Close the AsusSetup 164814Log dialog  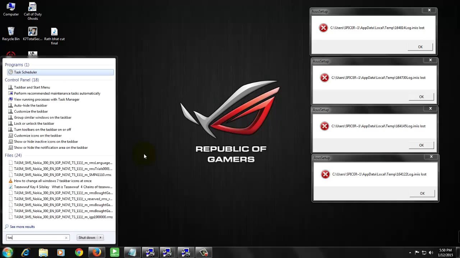[x=429, y=10]
